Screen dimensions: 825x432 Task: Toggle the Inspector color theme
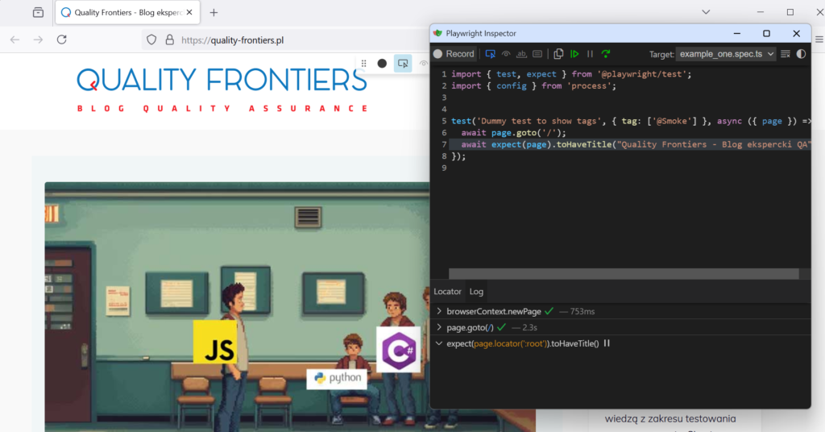pos(801,54)
